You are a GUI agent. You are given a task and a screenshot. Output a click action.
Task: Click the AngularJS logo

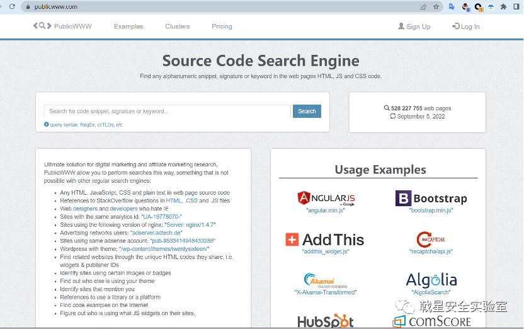coord(326,199)
